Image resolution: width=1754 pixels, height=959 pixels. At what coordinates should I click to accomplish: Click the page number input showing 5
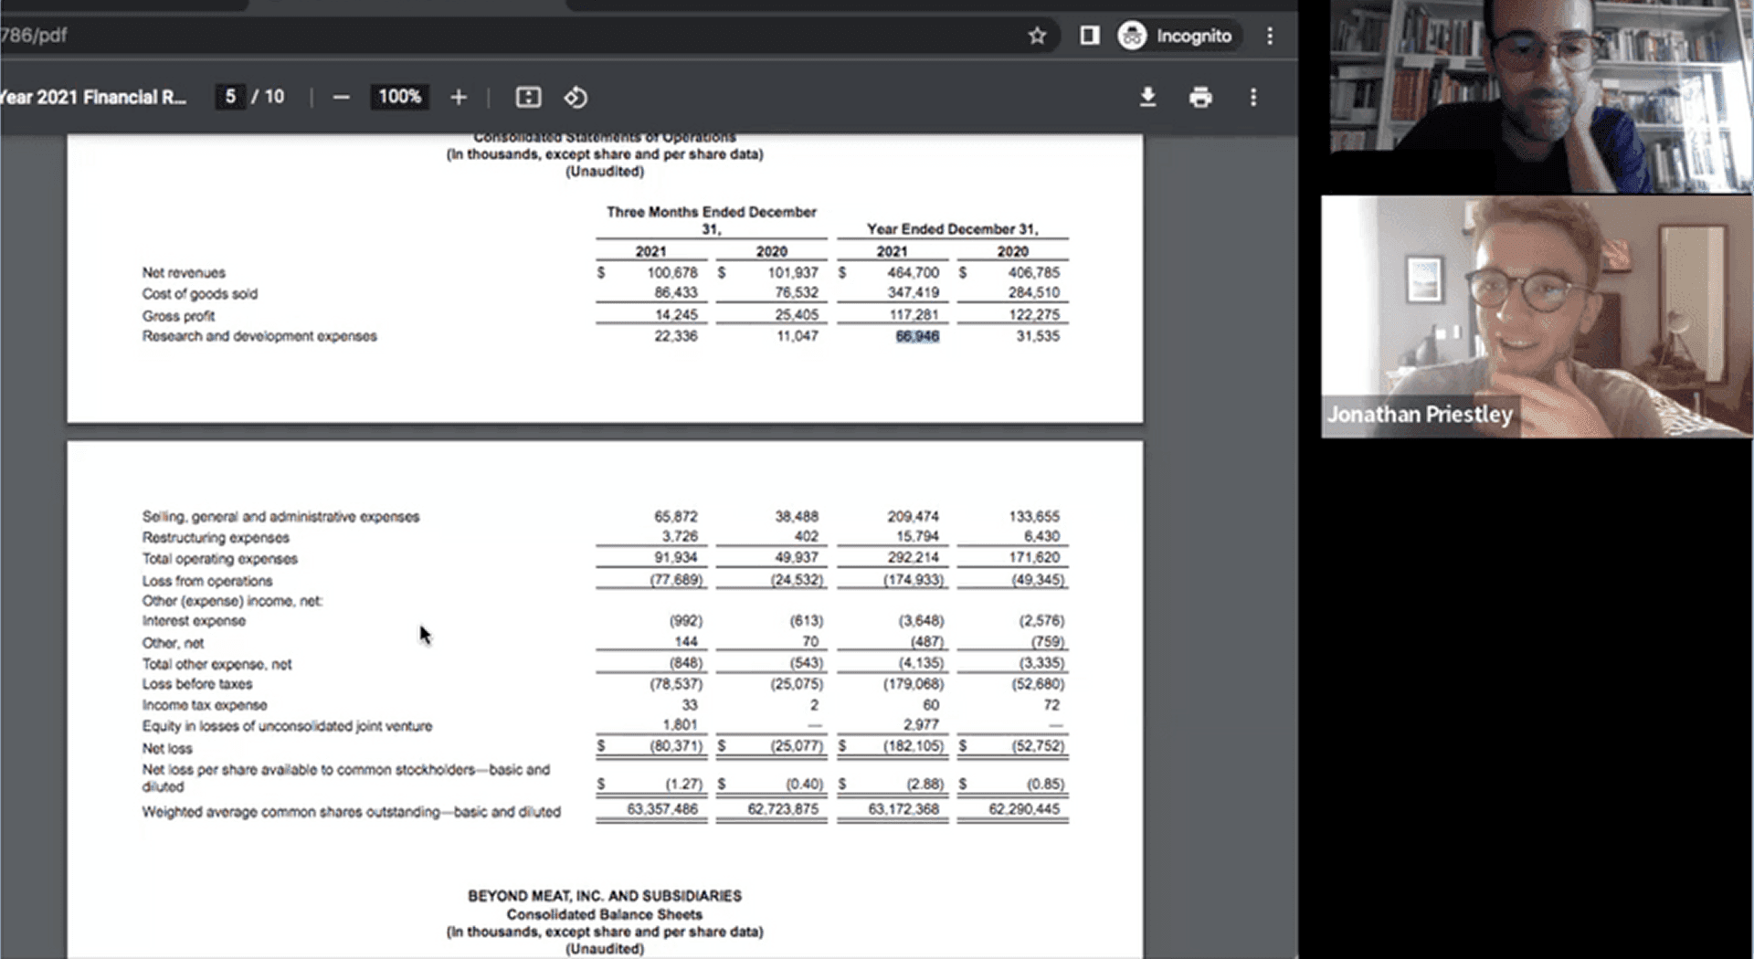tap(230, 96)
